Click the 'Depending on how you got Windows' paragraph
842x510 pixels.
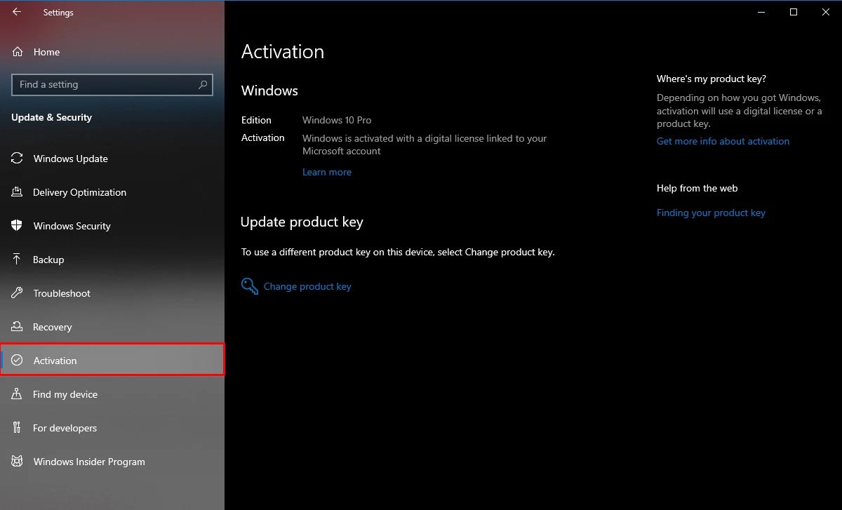[x=739, y=111]
